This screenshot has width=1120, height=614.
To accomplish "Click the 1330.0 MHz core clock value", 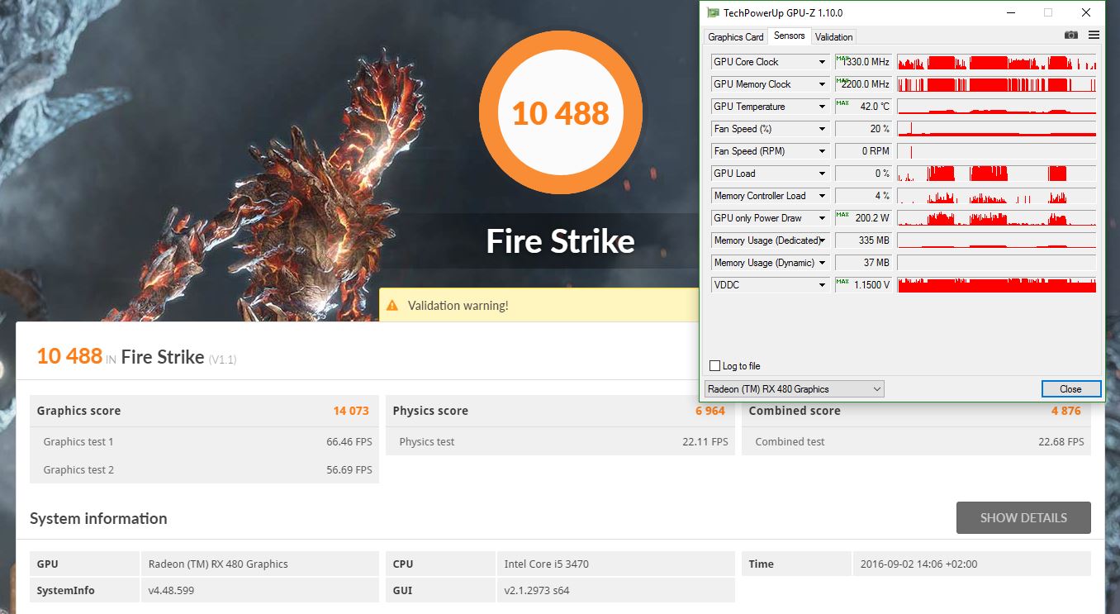I will tap(863, 62).
